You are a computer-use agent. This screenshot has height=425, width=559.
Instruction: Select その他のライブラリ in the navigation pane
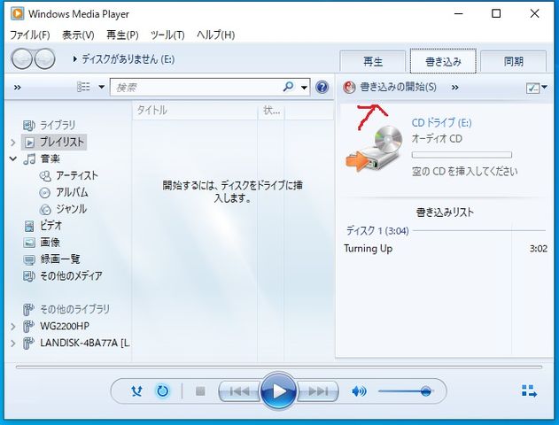pos(74,309)
